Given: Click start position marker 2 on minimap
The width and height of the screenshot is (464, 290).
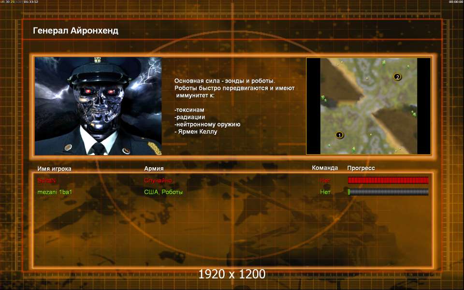Looking at the screenshot, I should pyautogui.click(x=397, y=77).
